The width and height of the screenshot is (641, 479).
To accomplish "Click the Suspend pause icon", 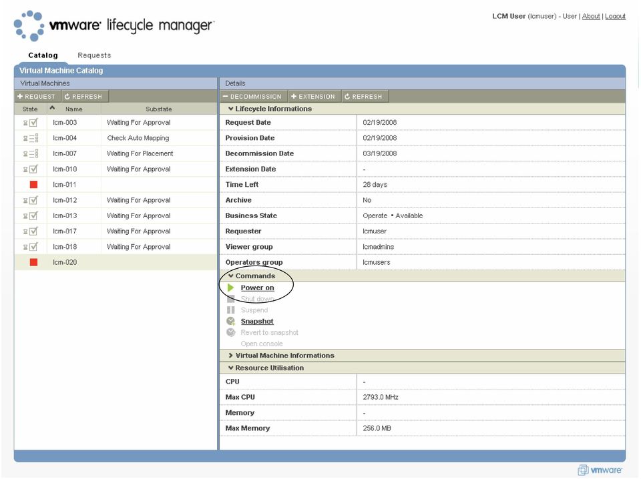I will tap(231, 310).
